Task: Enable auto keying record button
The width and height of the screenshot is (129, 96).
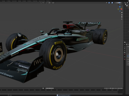Action: pyautogui.click(x=43, y=88)
